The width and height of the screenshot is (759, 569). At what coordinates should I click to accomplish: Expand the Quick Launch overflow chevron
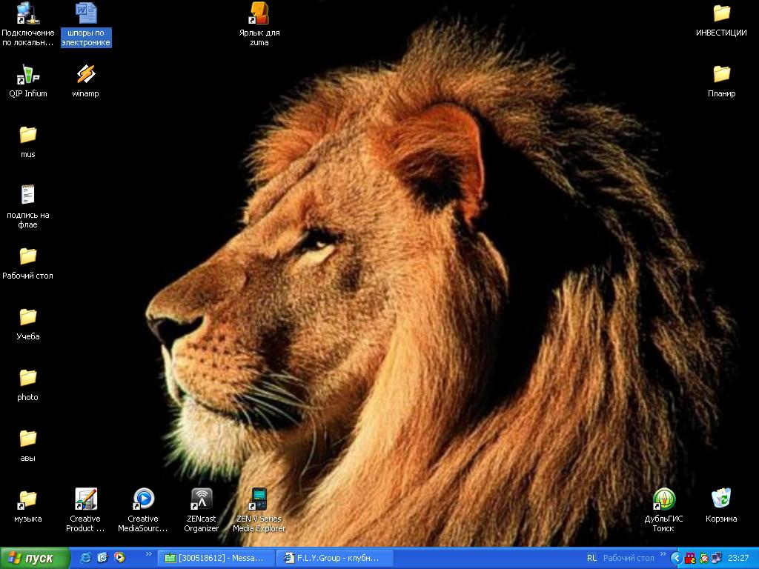point(148,554)
